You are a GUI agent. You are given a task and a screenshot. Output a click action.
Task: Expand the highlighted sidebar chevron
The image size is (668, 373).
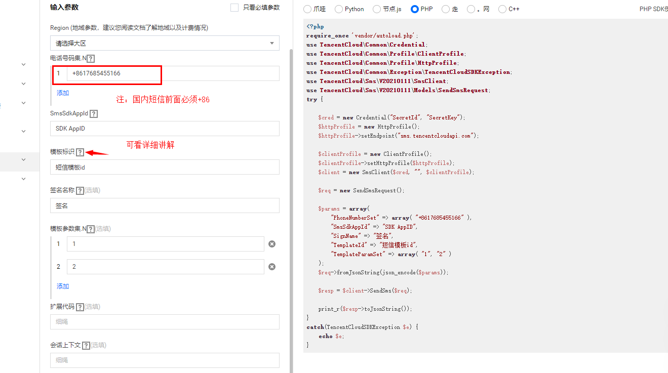coord(23,160)
